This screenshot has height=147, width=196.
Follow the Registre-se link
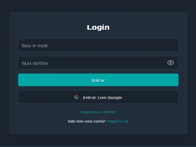tap(118, 121)
